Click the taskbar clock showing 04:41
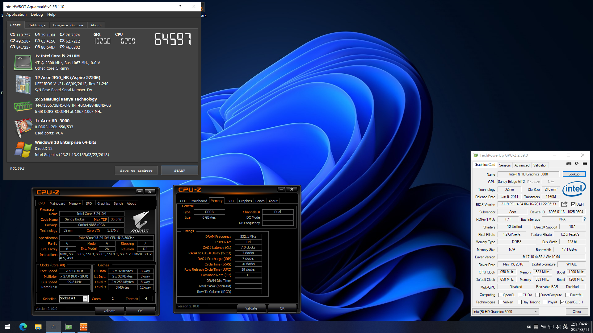 (580, 327)
